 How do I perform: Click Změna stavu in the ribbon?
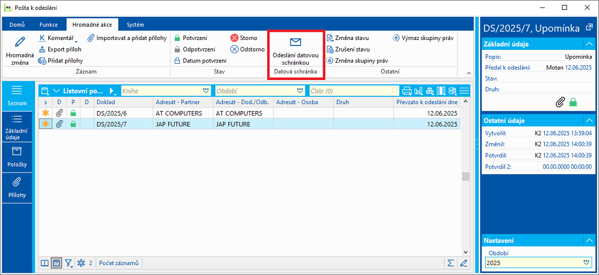pyautogui.click(x=348, y=38)
